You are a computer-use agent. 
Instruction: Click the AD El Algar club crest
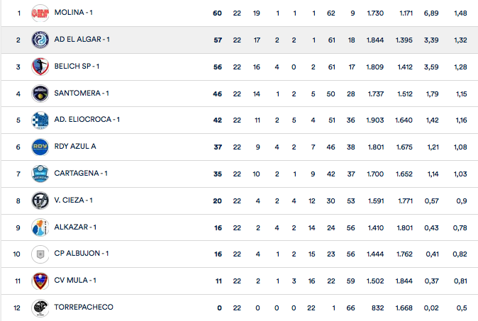pyautogui.click(x=40, y=40)
